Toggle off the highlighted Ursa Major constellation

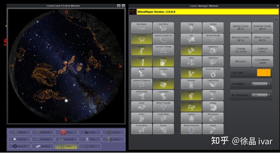click(142, 39)
